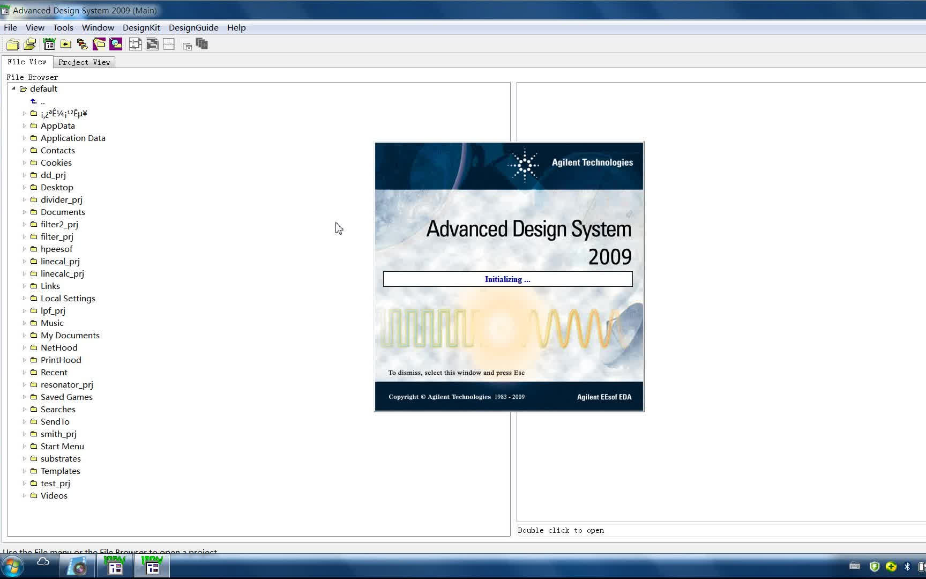Click the purple magnifier example search icon

(x=116, y=44)
